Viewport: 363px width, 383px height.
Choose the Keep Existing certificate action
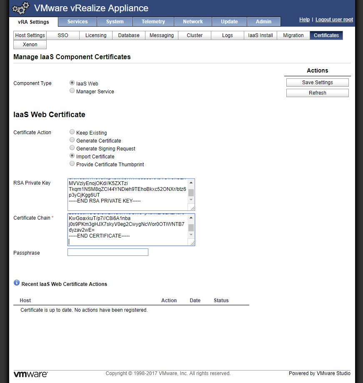(x=72, y=133)
